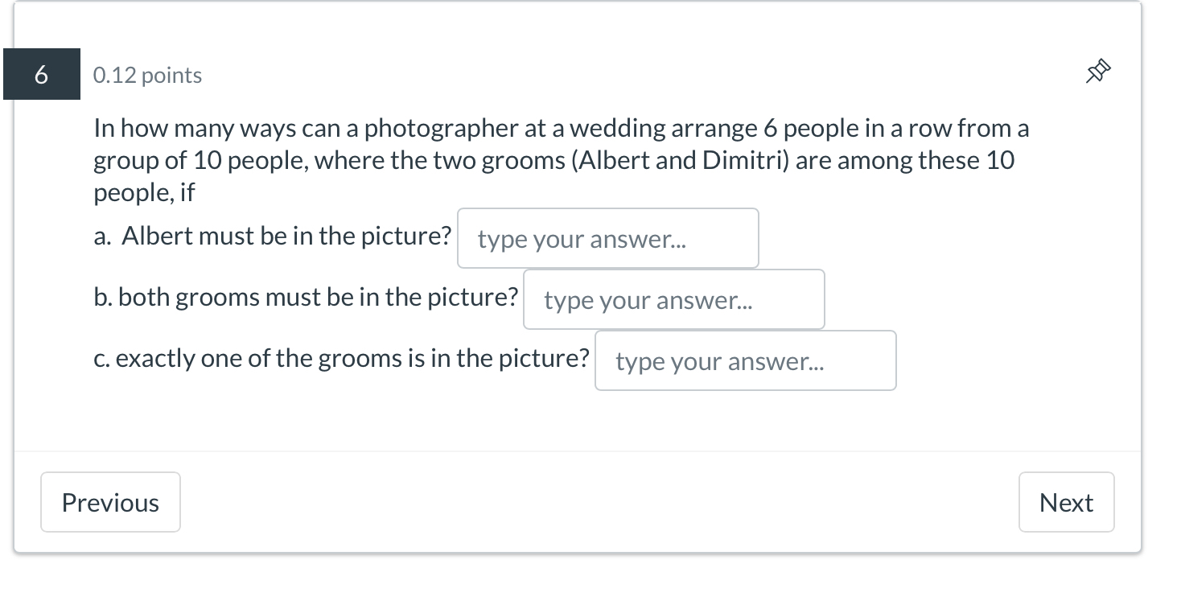Go to the Previous question

coord(110,502)
